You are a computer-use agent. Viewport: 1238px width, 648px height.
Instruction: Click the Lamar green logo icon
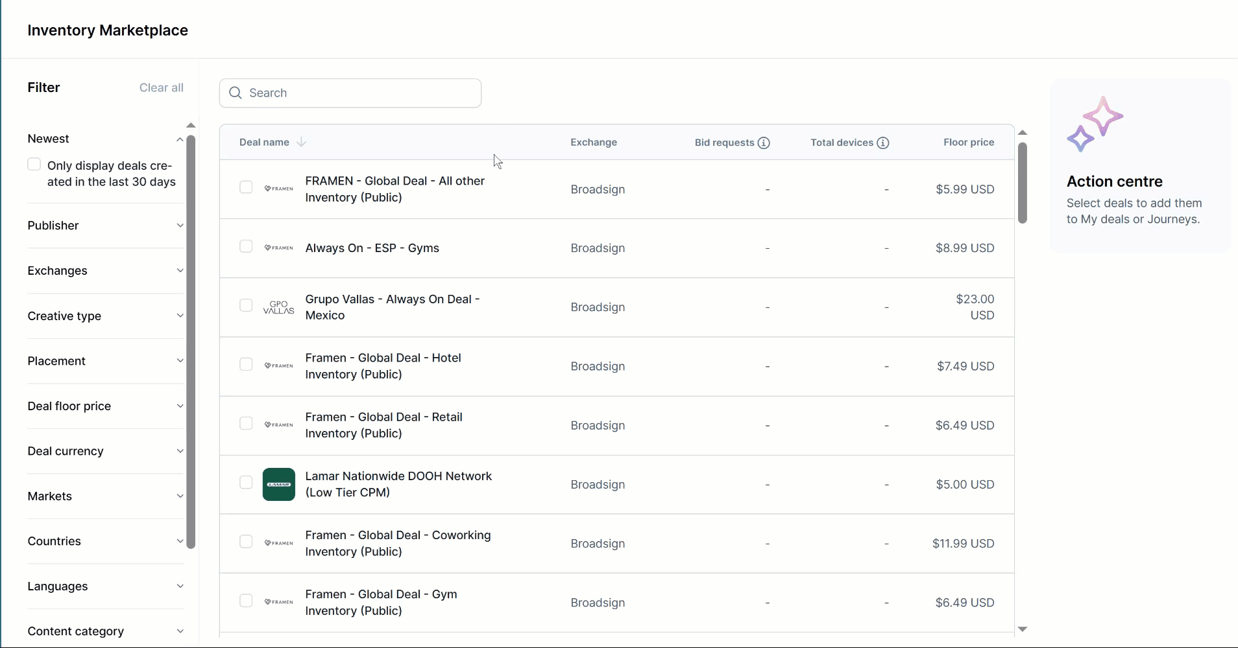[x=278, y=484]
